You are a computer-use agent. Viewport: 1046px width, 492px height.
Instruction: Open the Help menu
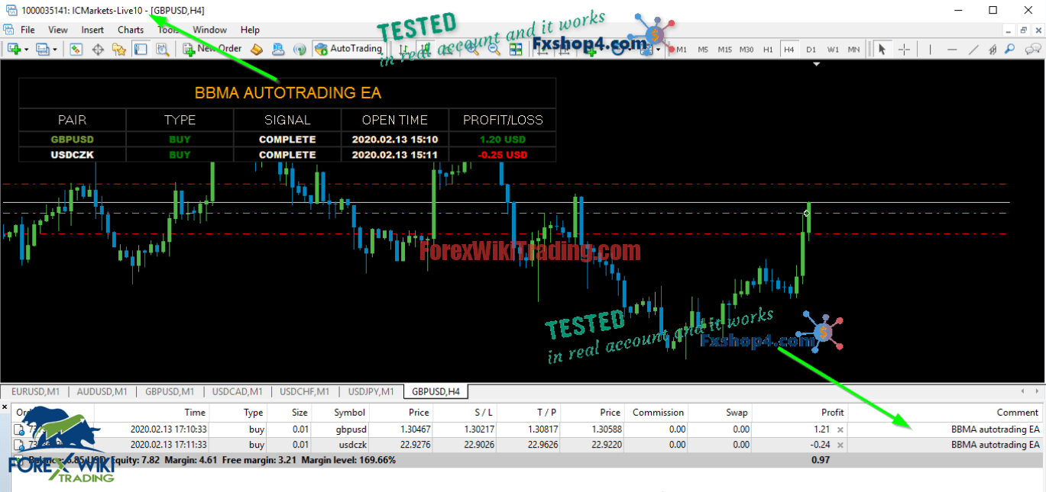pyautogui.click(x=250, y=30)
